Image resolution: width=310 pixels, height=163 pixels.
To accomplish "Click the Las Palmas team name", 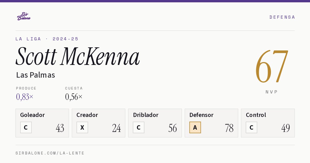I will (36, 75).
